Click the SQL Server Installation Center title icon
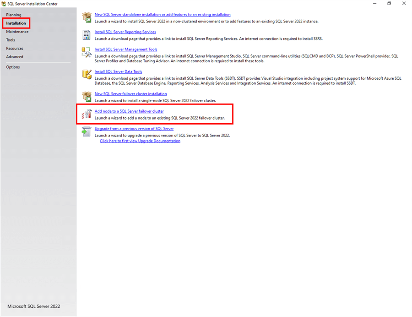 (3, 4)
